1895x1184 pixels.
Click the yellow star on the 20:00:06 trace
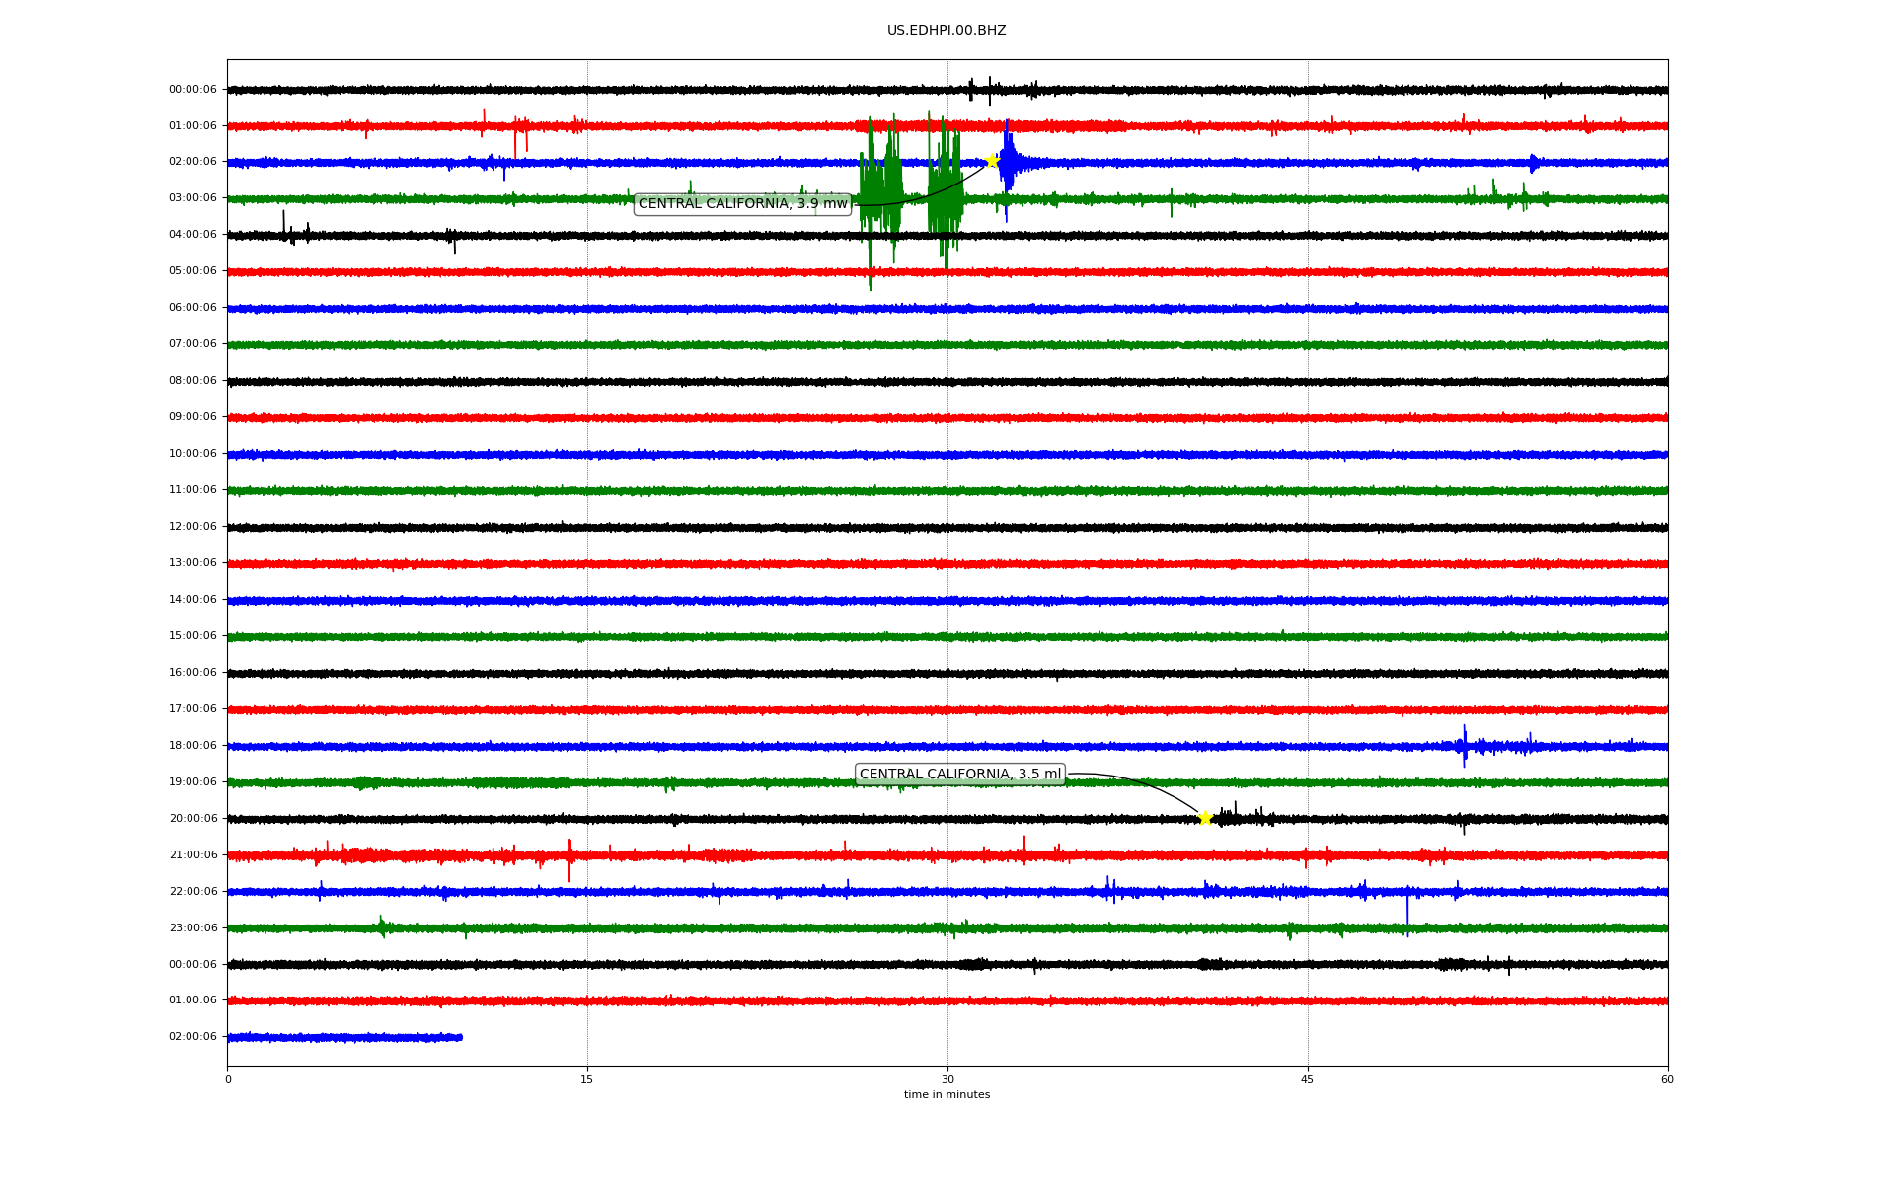click(x=1205, y=818)
